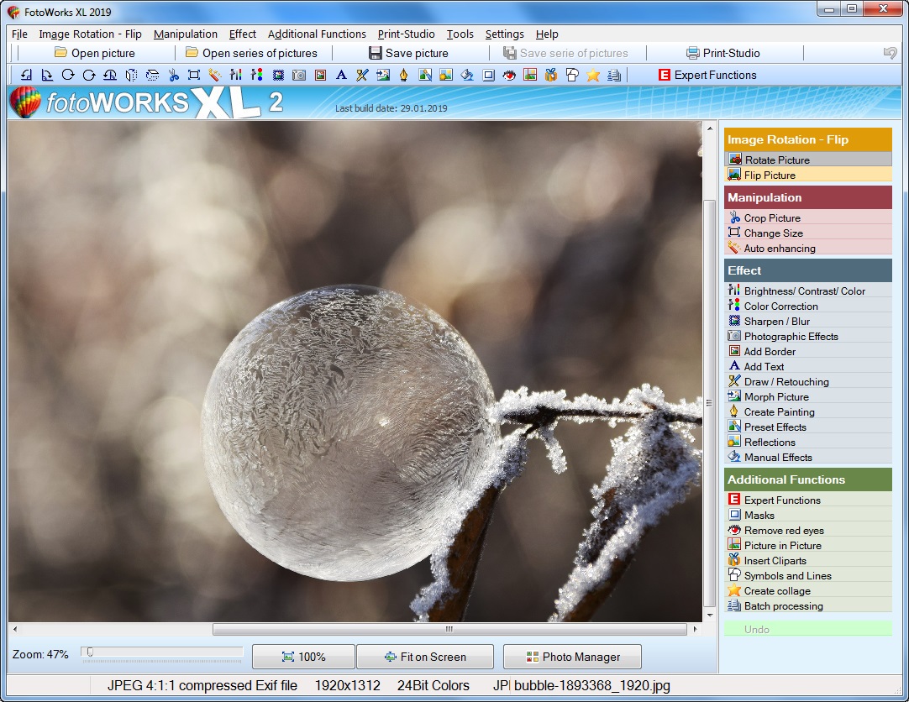Click the undo arrow icon at top right
Viewport: 909px width, 702px height.
click(x=890, y=53)
